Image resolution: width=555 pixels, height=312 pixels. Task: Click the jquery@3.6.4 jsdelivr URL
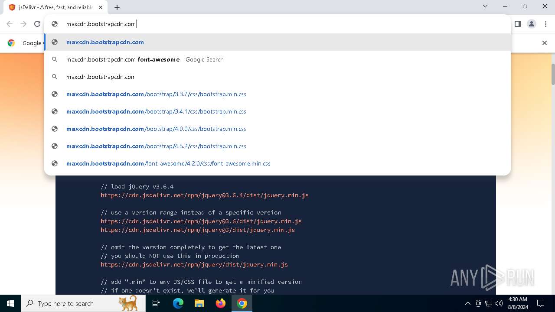(x=205, y=195)
